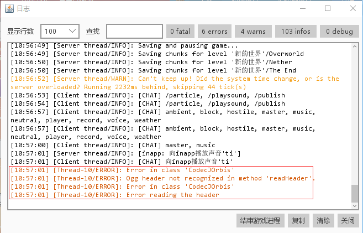The width and height of the screenshot is (363, 233).
Task: Click the 复制 copy button
Action: pyautogui.click(x=298, y=220)
